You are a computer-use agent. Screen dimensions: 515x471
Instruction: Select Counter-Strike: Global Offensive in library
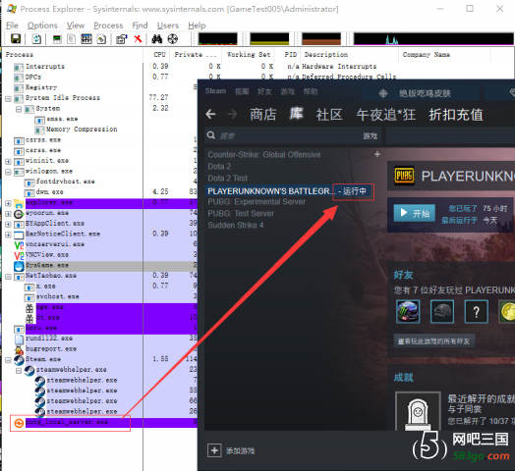coord(264,154)
